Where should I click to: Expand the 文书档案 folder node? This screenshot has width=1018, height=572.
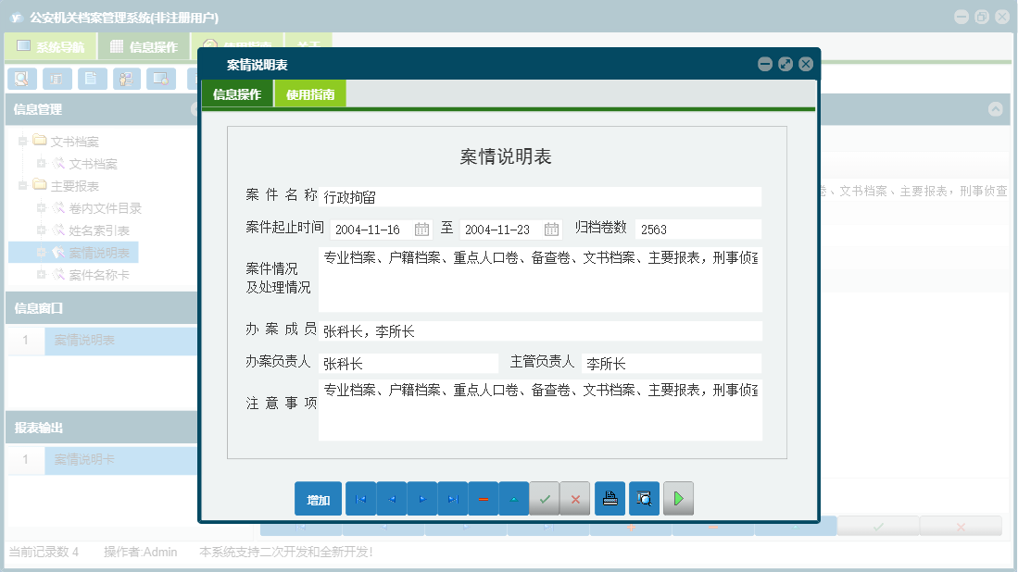pos(21,141)
